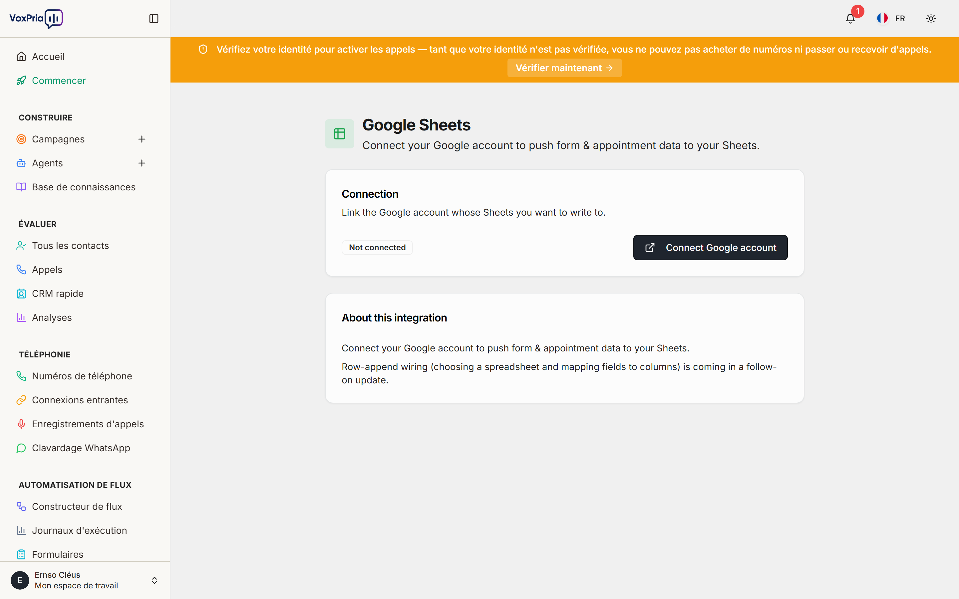This screenshot has height=599, width=959.
Task: Open the FR language selector
Action: 891,19
